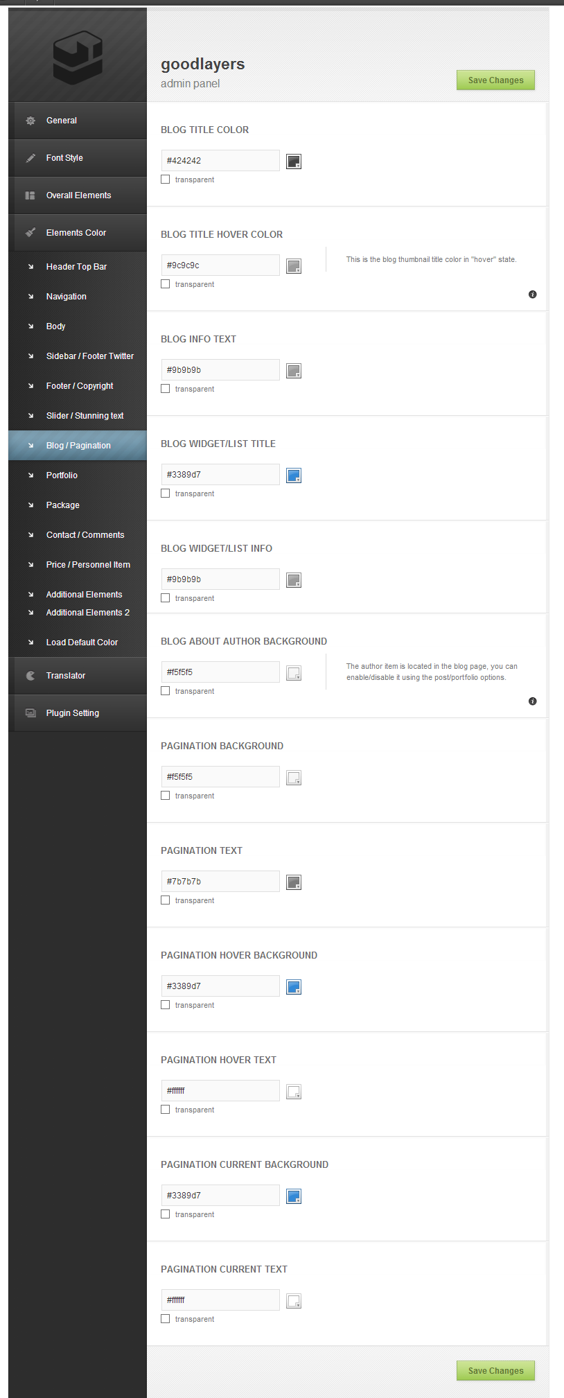Click the pencil icon beside Font Style
Screen dimensions: 564x1398
tap(30, 158)
